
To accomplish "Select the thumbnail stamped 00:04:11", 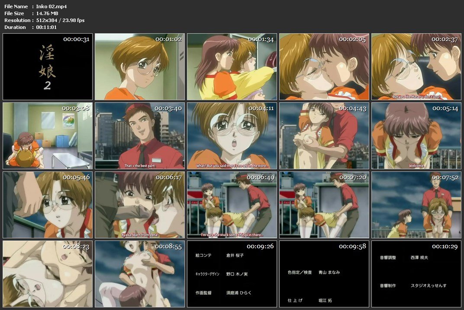I will pos(232,136).
